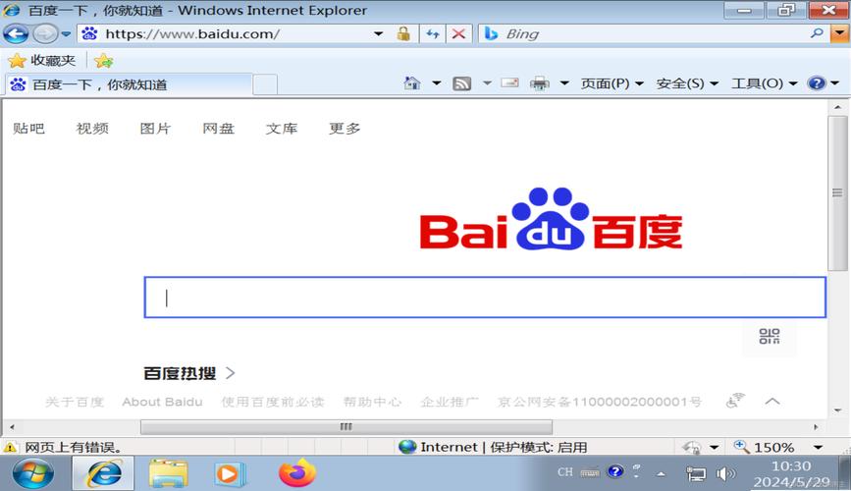851x491 pixels.
Task: Click the Add to Favorites Bar star icon
Action: pos(103,60)
